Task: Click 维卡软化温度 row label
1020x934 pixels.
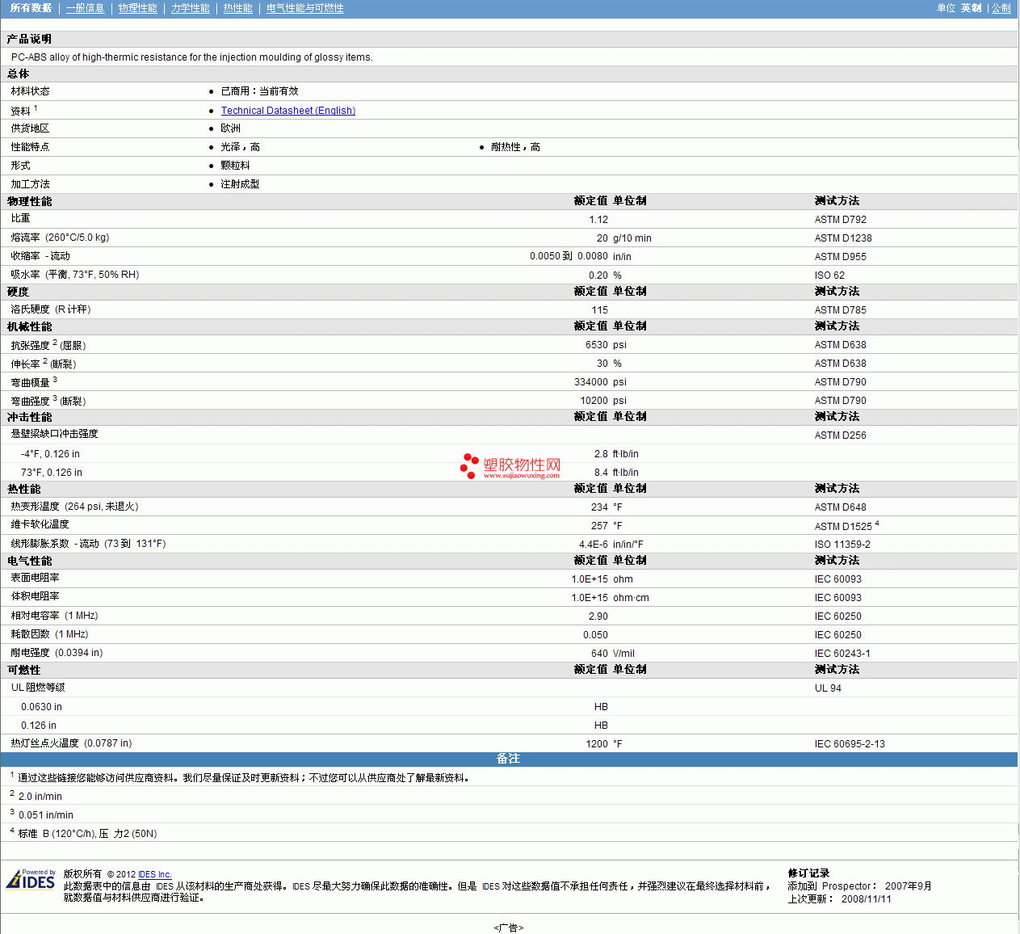Action: (40, 524)
